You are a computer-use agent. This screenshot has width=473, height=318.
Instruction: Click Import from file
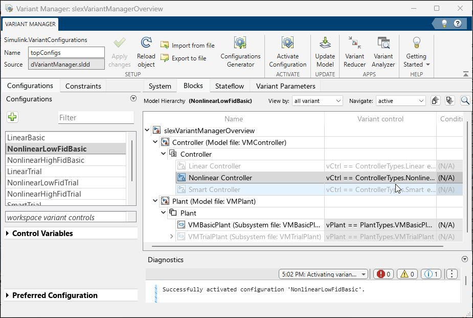pyautogui.click(x=188, y=45)
